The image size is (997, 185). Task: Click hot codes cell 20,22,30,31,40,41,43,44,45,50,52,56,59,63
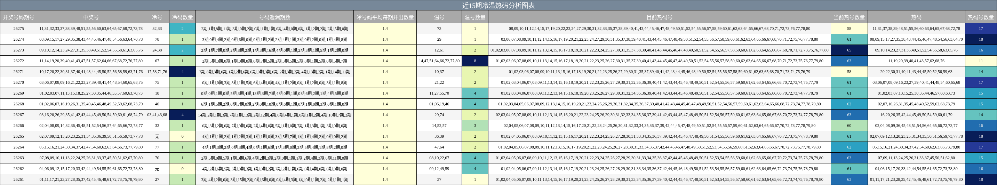pyautogui.click(x=916, y=72)
